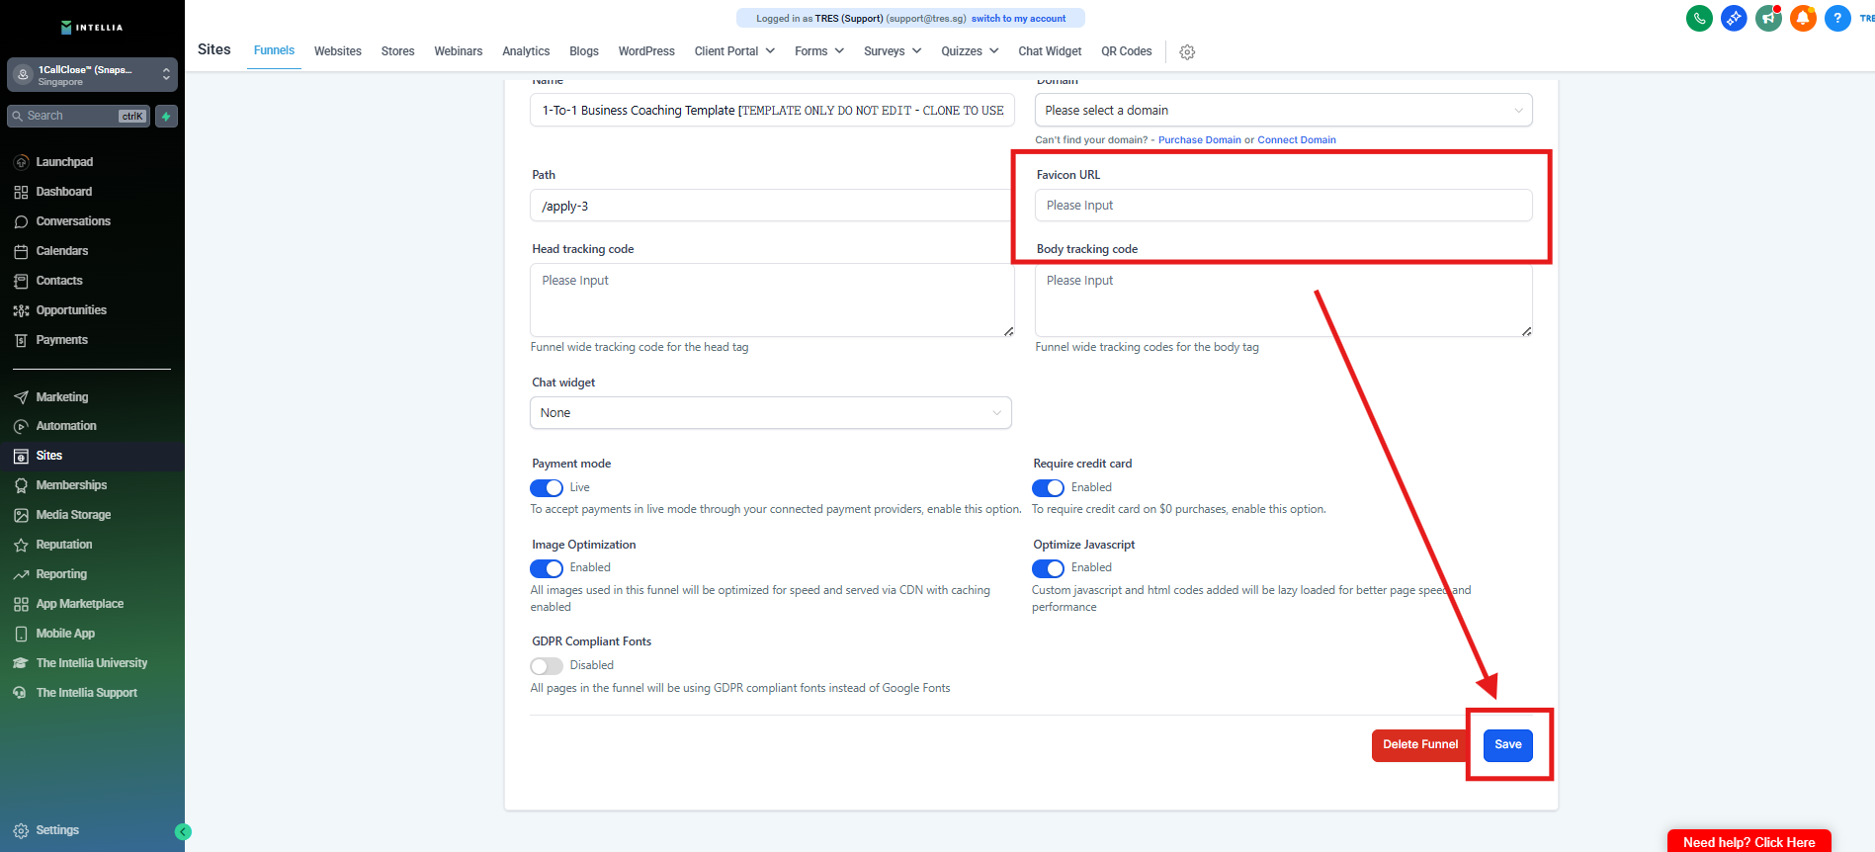1875x852 pixels.
Task: Click the green megaphone announcements icon
Action: (x=1768, y=18)
